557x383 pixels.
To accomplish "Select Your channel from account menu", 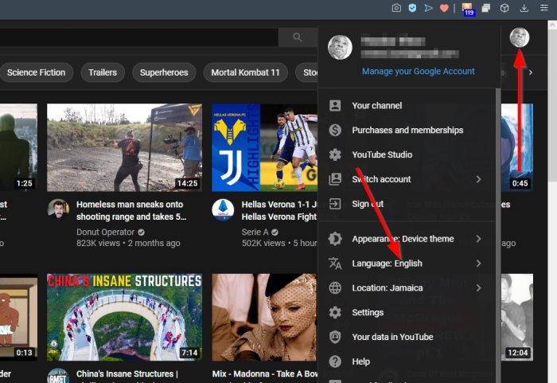I will coord(376,105).
